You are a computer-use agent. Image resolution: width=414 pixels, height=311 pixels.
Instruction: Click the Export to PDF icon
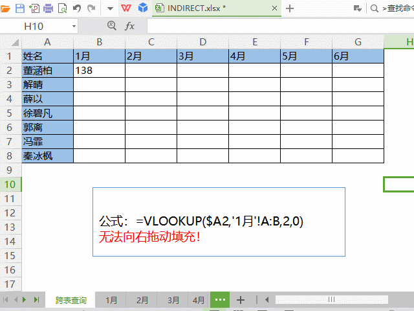pyautogui.click(x=34, y=8)
